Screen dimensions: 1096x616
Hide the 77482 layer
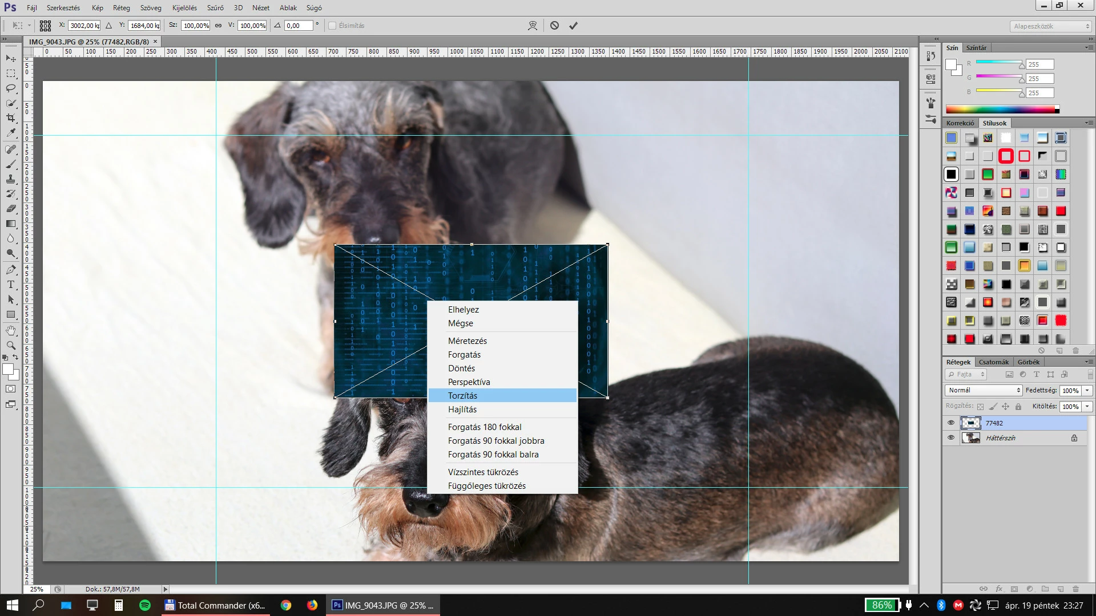coord(950,423)
